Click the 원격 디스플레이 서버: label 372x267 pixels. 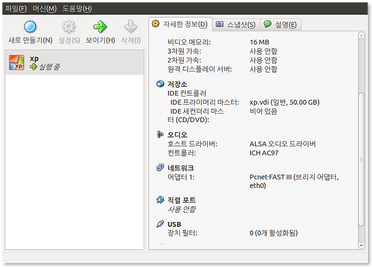(199, 69)
